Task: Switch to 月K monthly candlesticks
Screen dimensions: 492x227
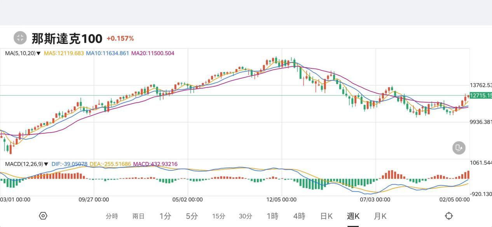Action: [x=380, y=216]
